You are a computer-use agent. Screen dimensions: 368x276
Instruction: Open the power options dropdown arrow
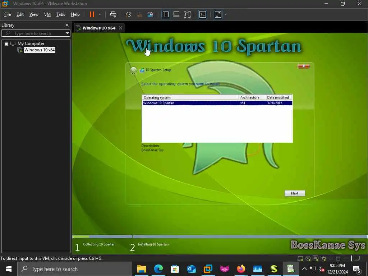pyautogui.click(x=100, y=14)
